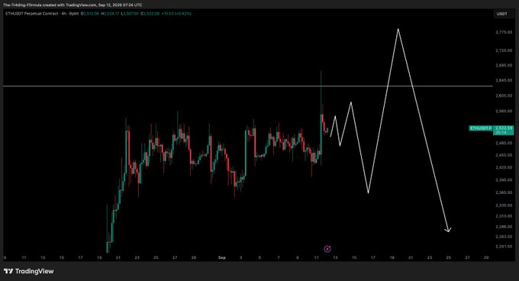Viewport: 519px width, 281px height.
Task: Select the ETHUSDT.P price axis label
Action: click(481, 128)
